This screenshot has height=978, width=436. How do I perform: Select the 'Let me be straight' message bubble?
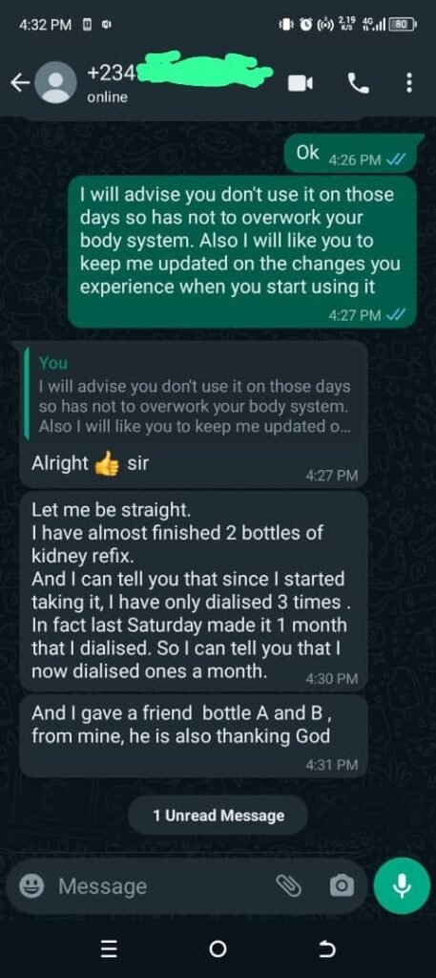(194, 590)
